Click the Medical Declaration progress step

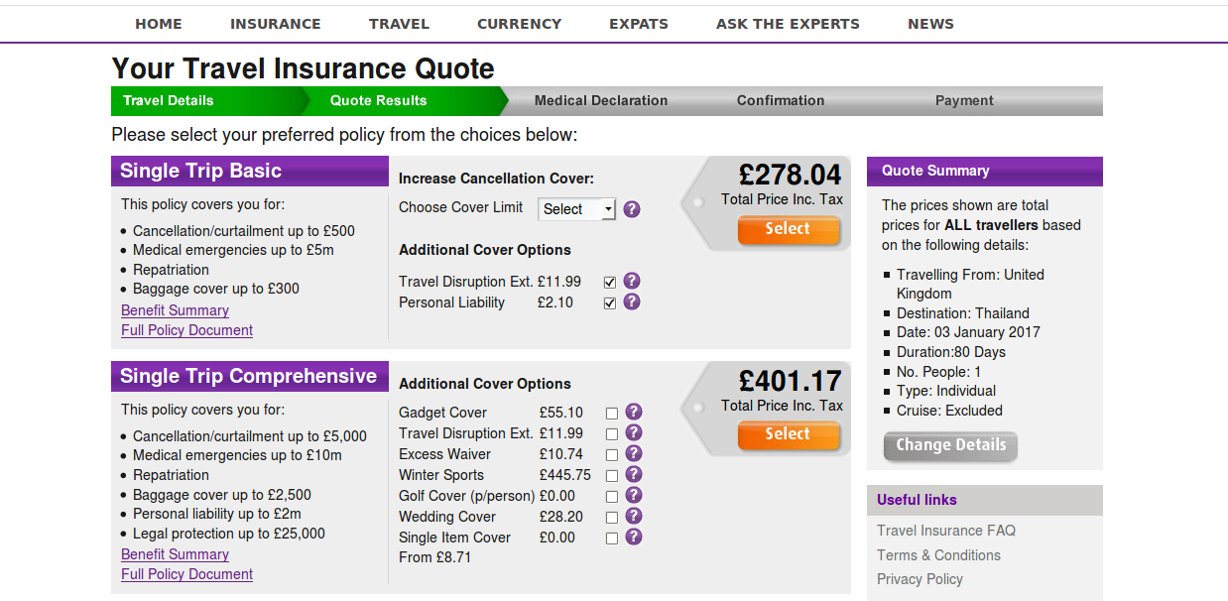pyautogui.click(x=601, y=100)
